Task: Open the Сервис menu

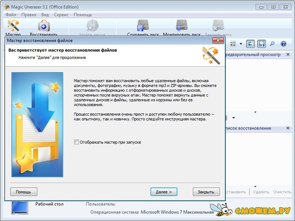Action: pos(61,15)
